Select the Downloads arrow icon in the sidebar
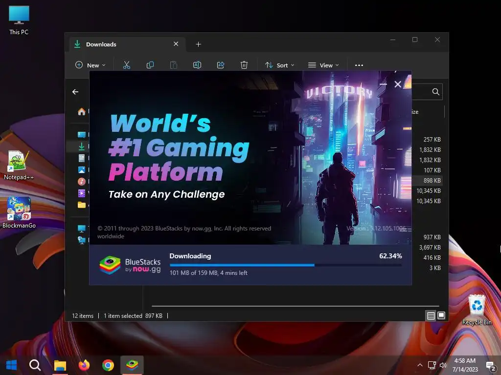Viewport: 501px width, 375px height. point(82,146)
